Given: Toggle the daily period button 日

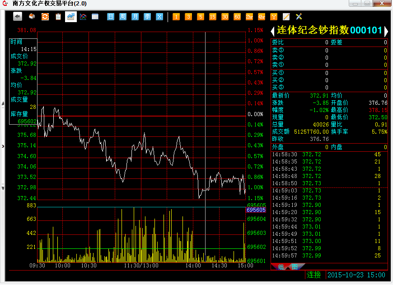Looking at the screenshot, I should click(x=110, y=16).
